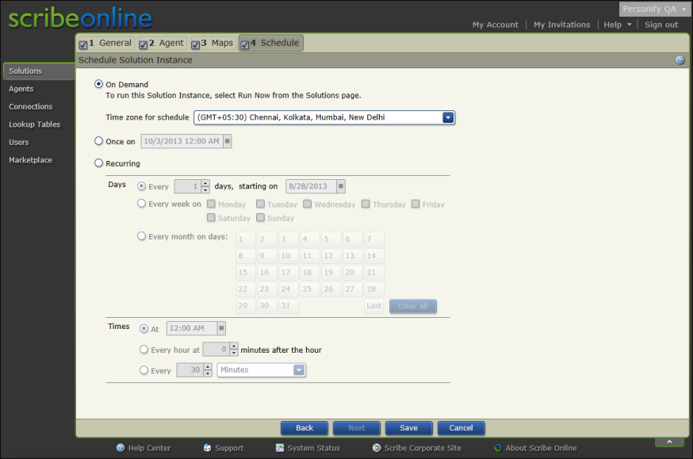Select the Once on option
Image resolution: width=693 pixels, height=459 pixels.
(98, 141)
